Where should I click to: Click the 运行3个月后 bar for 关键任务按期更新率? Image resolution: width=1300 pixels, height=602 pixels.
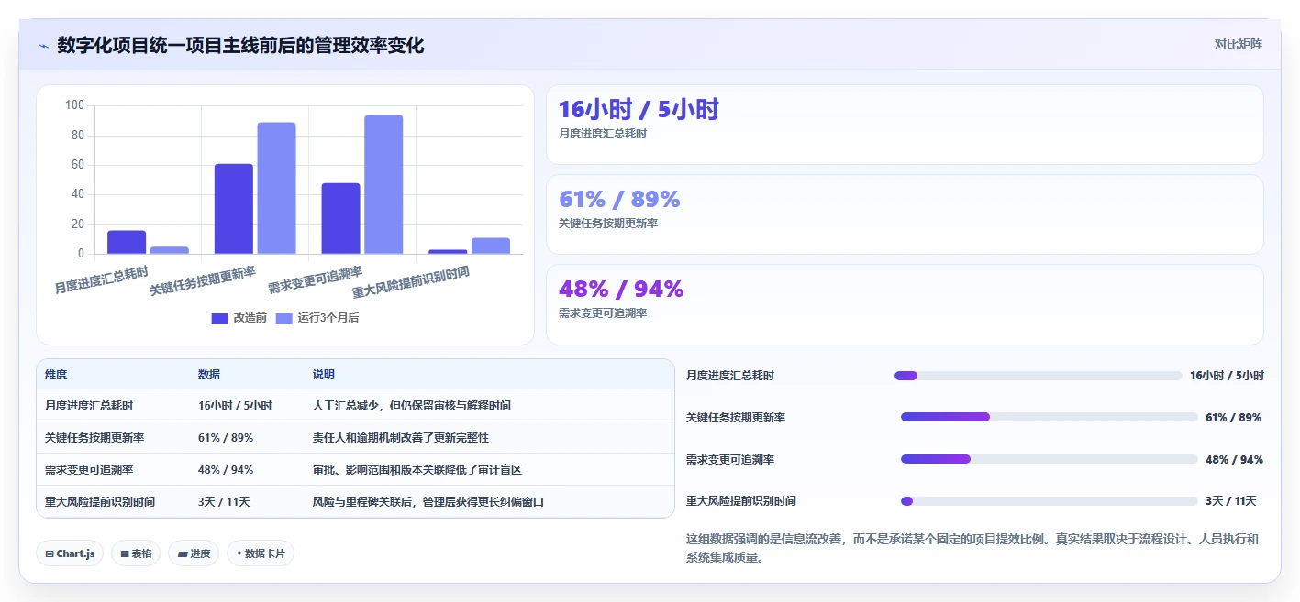tap(276, 188)
